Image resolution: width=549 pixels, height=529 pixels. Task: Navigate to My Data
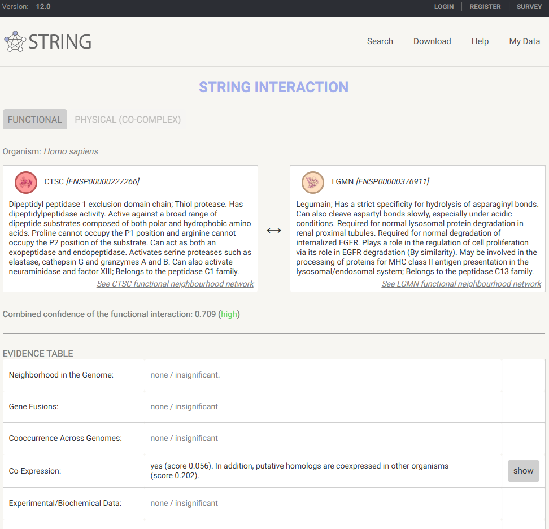[524, 41]
